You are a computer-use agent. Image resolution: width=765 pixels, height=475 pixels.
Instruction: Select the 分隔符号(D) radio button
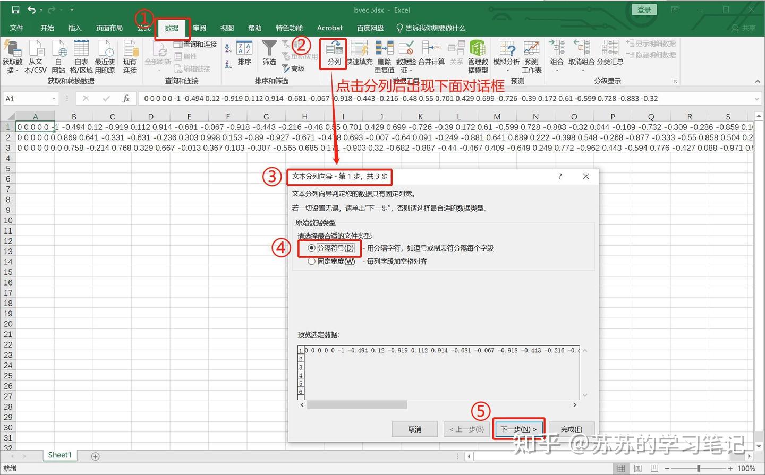[312, 247]
